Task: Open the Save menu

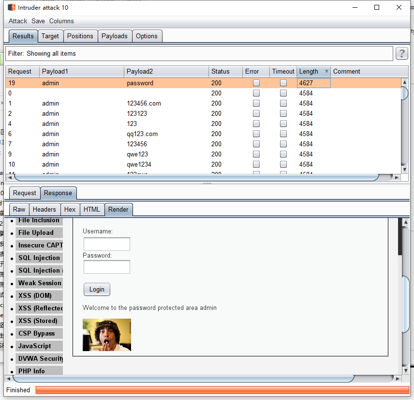Action: (x=38, y=21)
